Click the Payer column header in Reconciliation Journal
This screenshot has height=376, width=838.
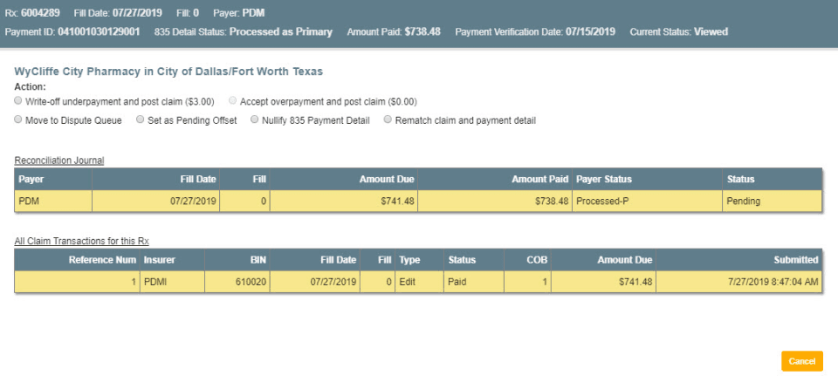pos(33,179)
